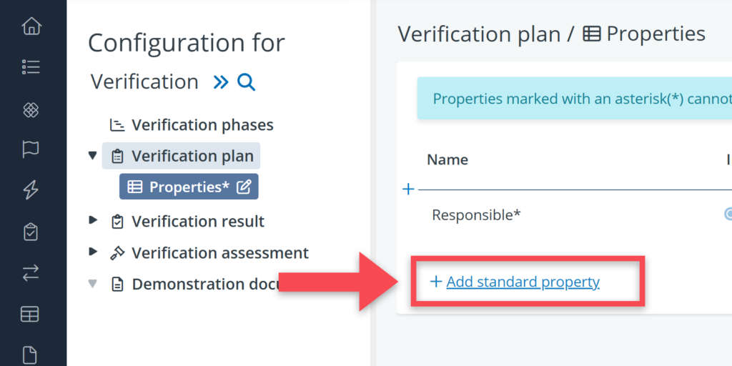
Task: Click the diamond grid sidebar icon
Action: pos(31,109)
